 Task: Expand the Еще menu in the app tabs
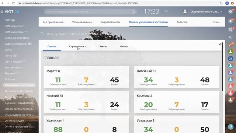[x=216, y=22]
